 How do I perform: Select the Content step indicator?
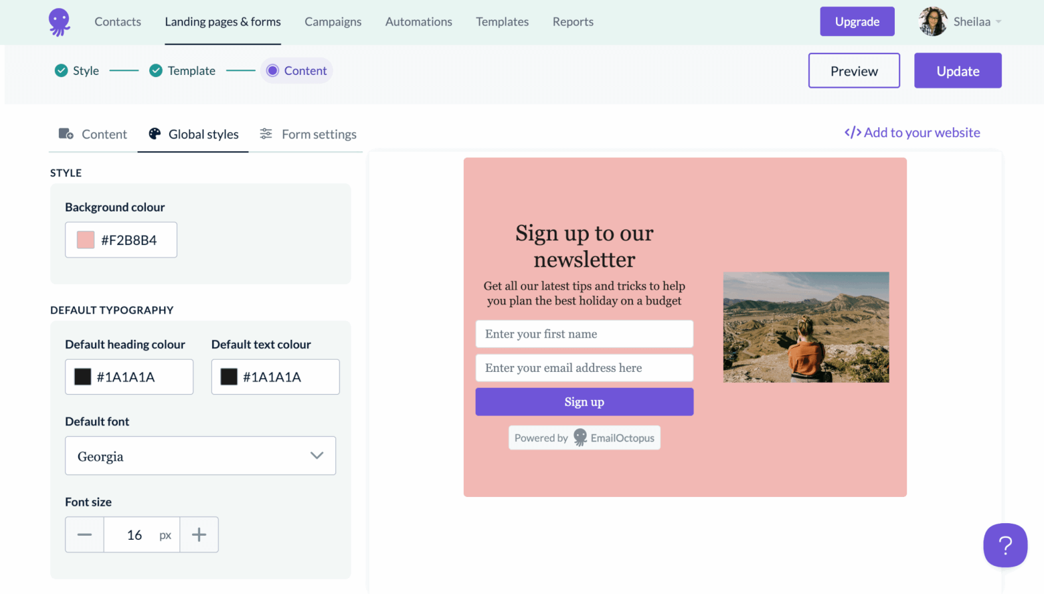(x=296, y=70)
